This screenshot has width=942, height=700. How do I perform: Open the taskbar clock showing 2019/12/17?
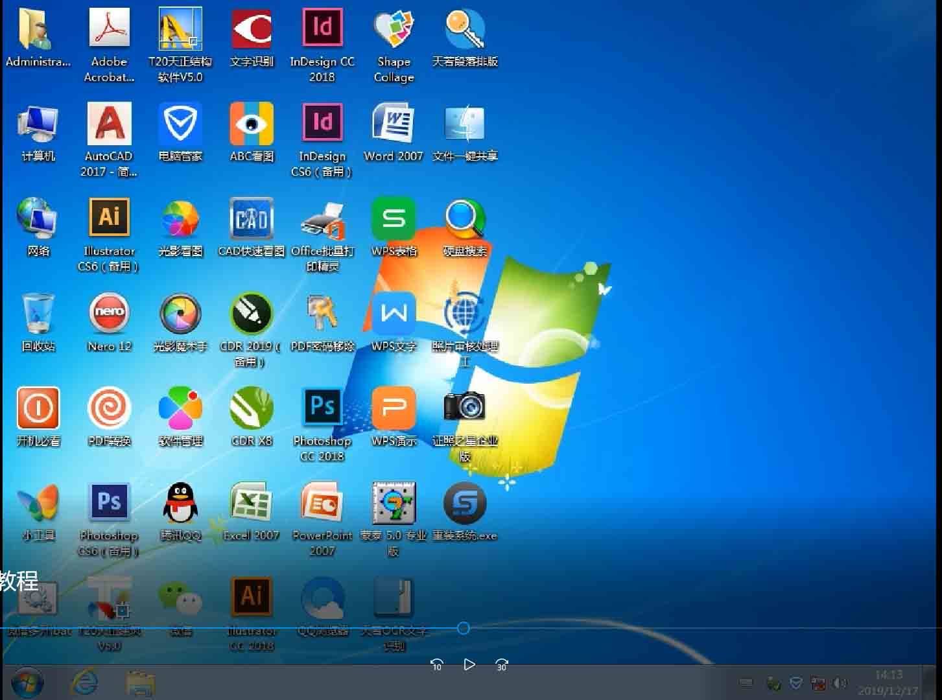coord(888,683)
